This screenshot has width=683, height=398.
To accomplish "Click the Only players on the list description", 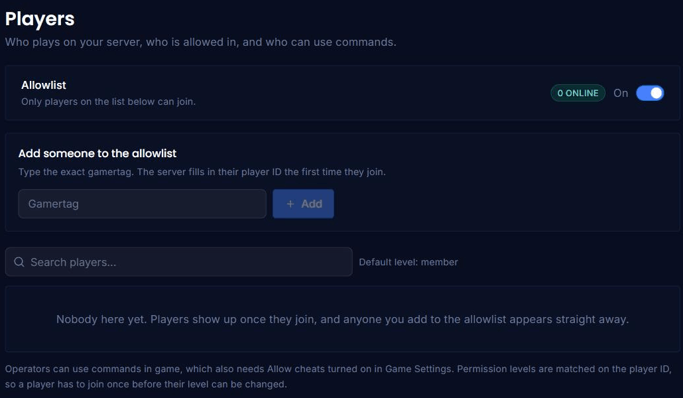I will click(109, 101).
